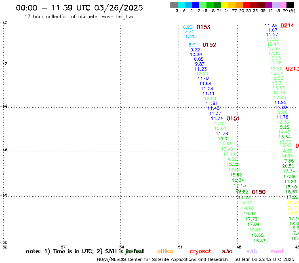Click the wave height value '15.64'
The width and height of the screenshot is (299, 263).
[284, 137]
